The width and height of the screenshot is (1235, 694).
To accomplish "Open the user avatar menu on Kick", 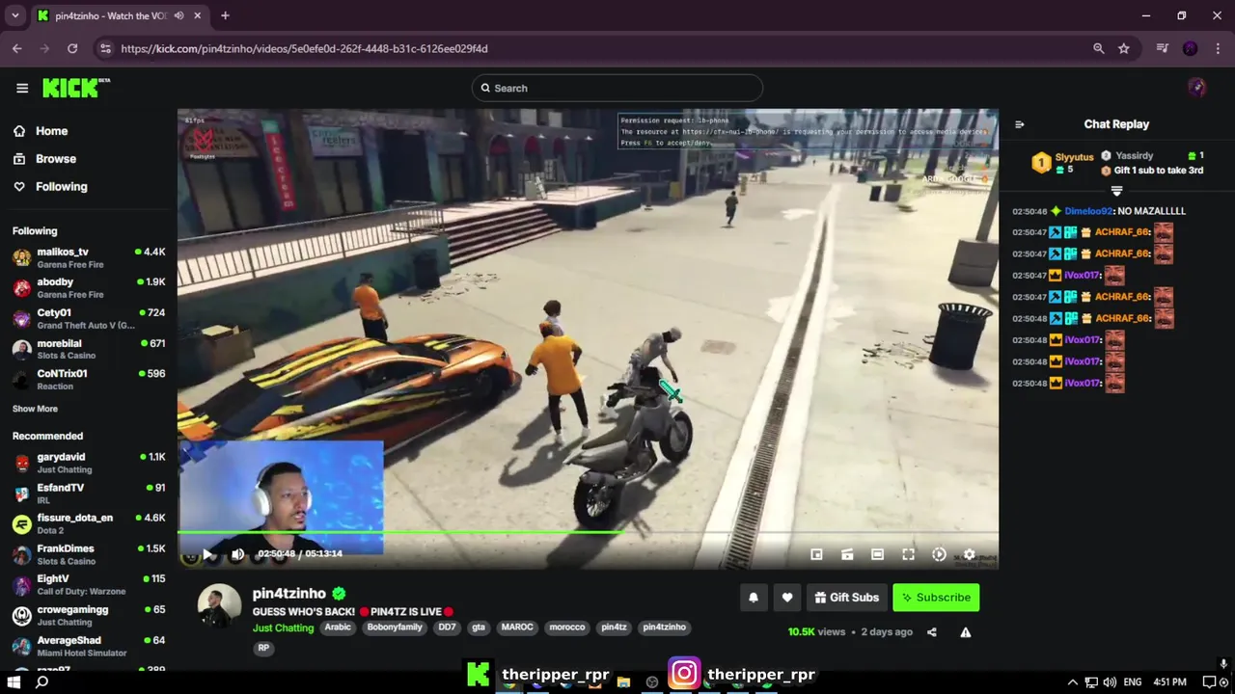I will (x=1197, y=88).
